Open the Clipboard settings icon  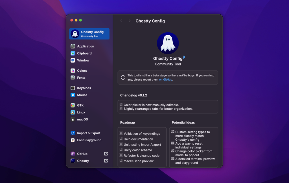(x=73, y=53)
